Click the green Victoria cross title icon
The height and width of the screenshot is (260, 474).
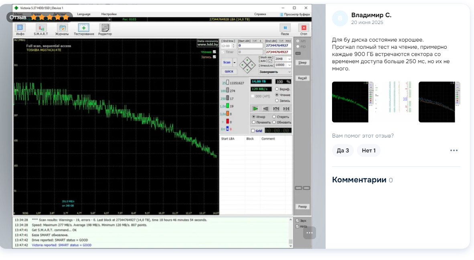point(16,8)
